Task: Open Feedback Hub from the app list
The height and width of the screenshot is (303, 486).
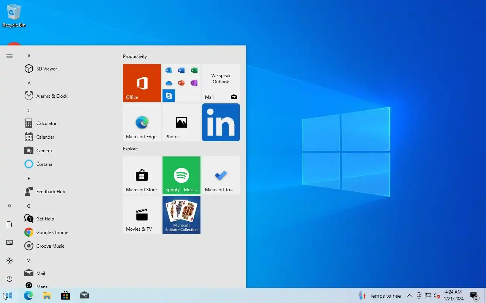Action: [68, 192]
